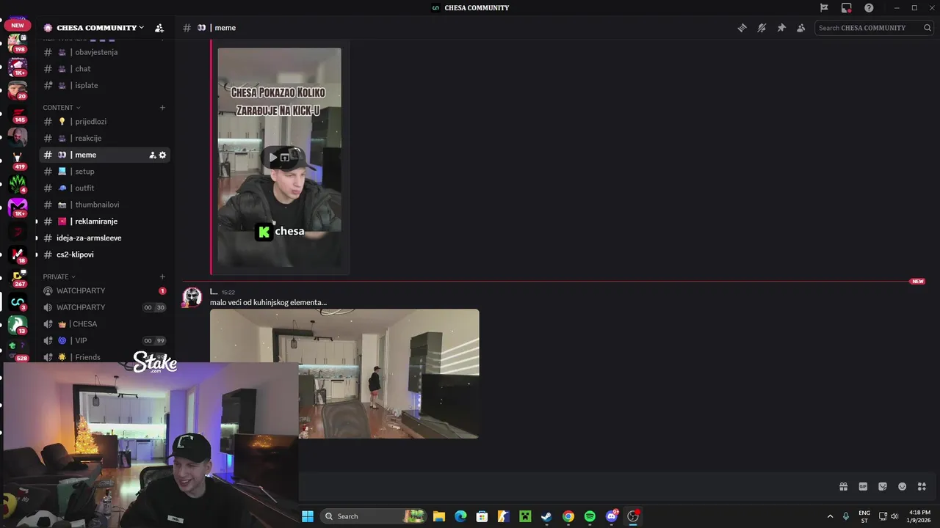Open the Threads panel icon
940x528 pixels.
(x=742, y=28)
